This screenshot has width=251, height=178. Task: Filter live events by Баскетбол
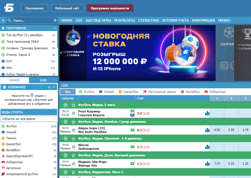tap(128, 92)
